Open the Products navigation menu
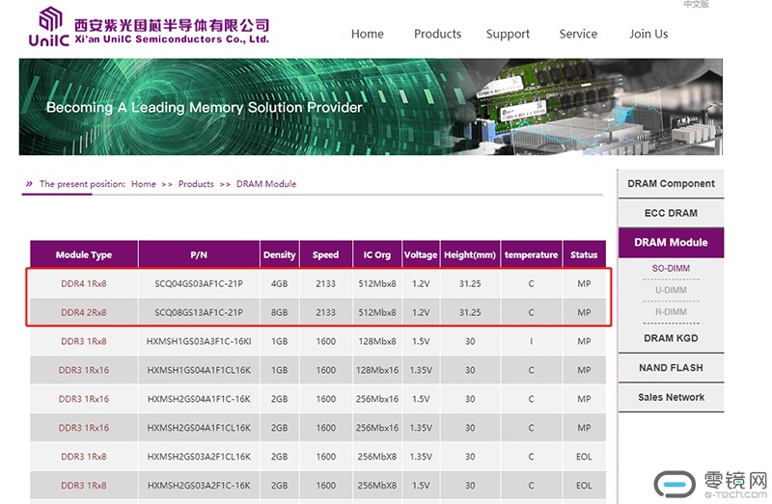 pos(437,34)
